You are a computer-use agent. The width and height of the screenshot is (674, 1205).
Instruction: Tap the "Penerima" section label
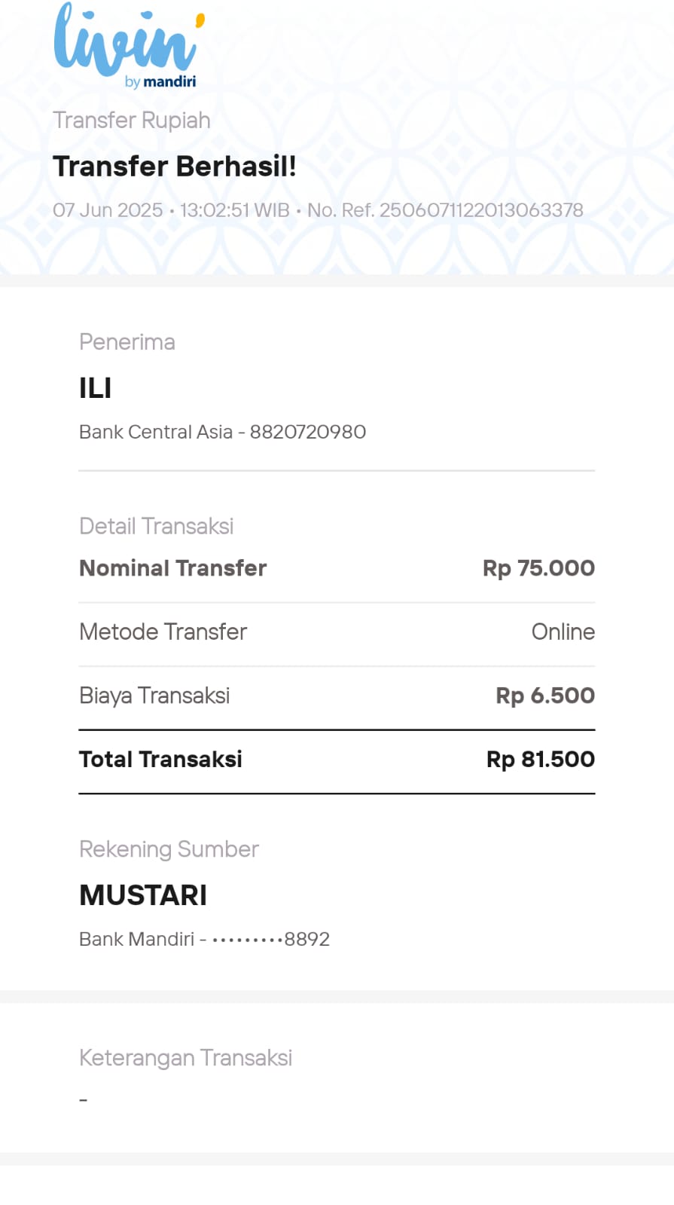pos(127,342)
